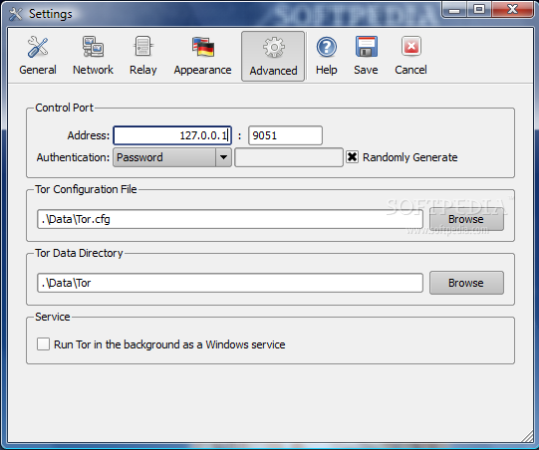Minimize the Settings window
This screenshot has height=450, width=539.
pyautogui.click(x=454, y=9)
